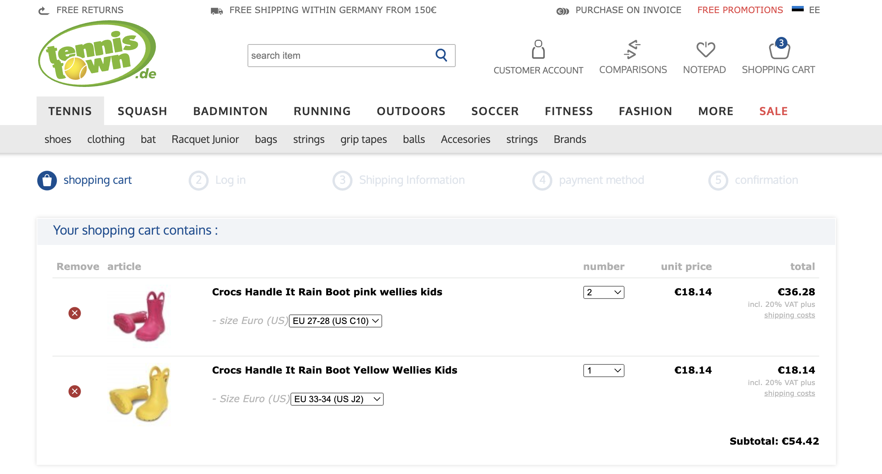Open yellow rain boot thumbnail
The image size is (882, 474).
coord(140,394)
